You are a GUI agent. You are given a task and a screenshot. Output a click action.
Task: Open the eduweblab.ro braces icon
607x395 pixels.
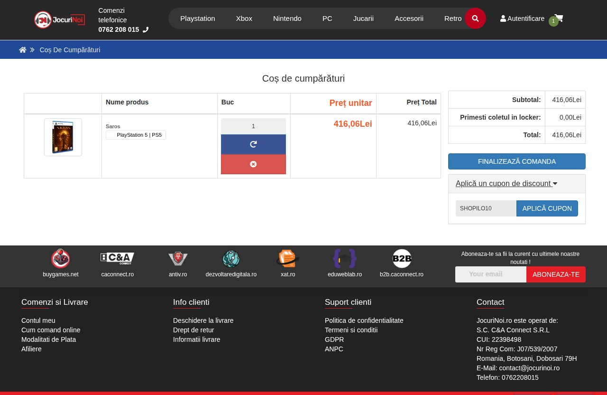(x=345, y=259)
